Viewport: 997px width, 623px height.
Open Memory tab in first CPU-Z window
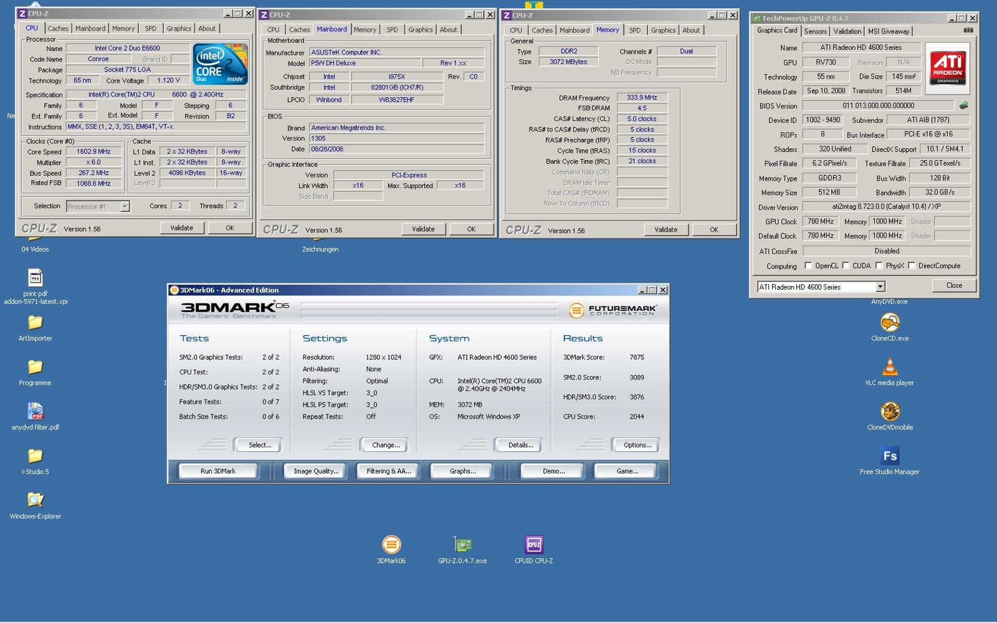[123, 29]
